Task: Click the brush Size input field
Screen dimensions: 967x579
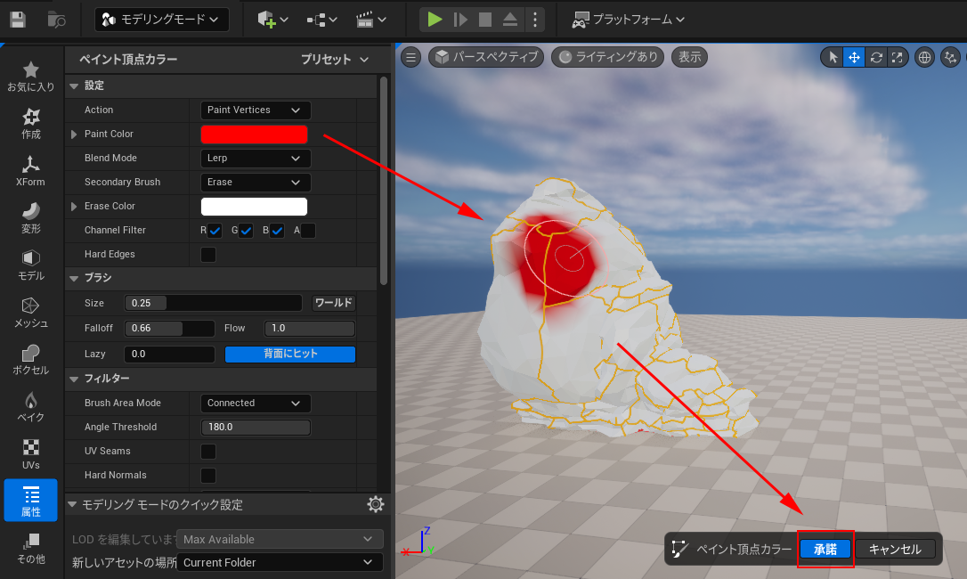Action: click(212, 303)
